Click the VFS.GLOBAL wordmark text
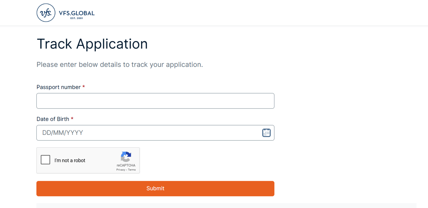Screen dimensions: 428x208 click(x=76, y=13)
